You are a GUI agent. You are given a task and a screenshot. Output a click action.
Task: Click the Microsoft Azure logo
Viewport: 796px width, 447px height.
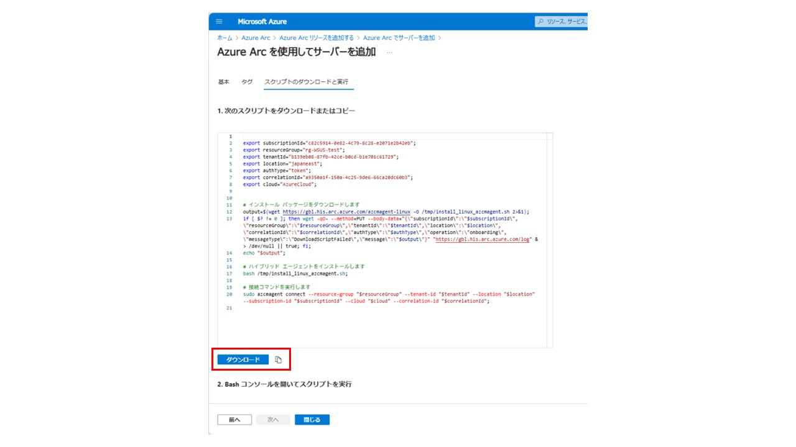click(261, 21)
